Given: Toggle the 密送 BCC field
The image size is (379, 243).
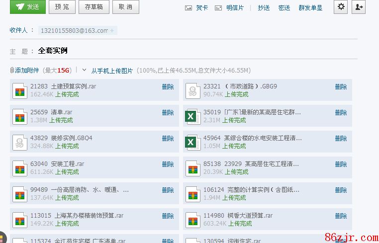Looking at the screenshot, I should 284,8.
